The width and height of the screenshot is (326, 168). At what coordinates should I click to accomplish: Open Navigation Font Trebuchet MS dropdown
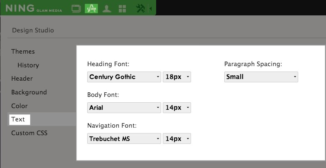pos(124,138)
